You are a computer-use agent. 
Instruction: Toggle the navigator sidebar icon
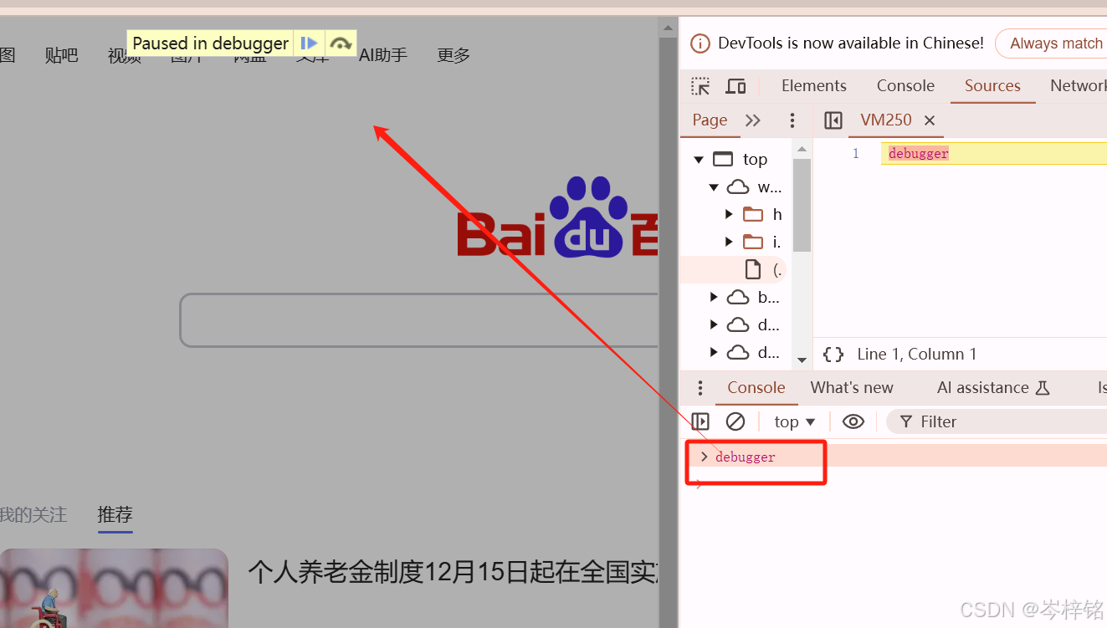pos(833,120)
